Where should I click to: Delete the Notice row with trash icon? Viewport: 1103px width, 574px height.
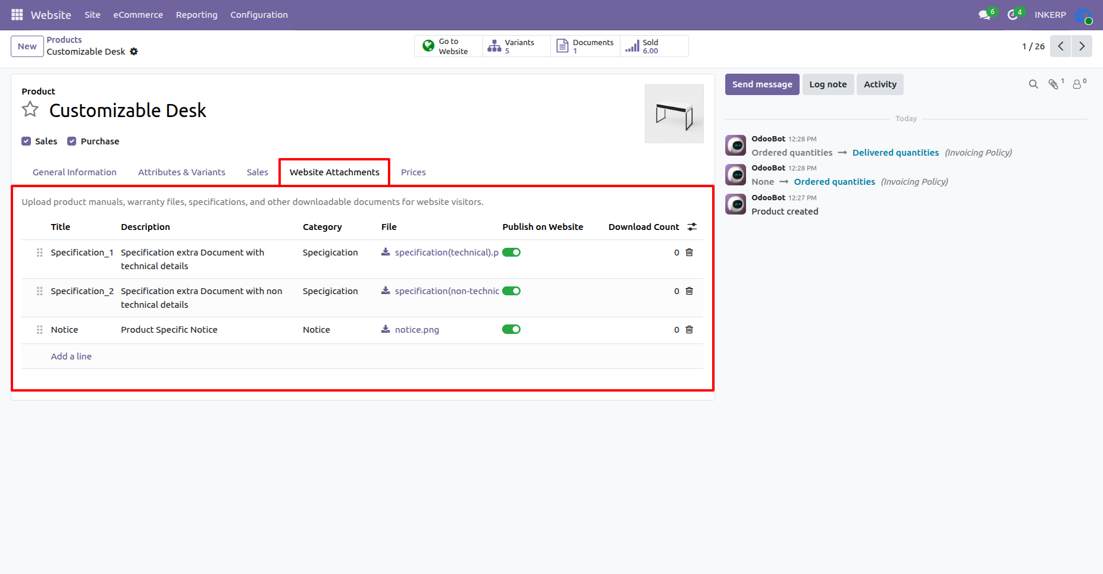(x=690, y=330)
